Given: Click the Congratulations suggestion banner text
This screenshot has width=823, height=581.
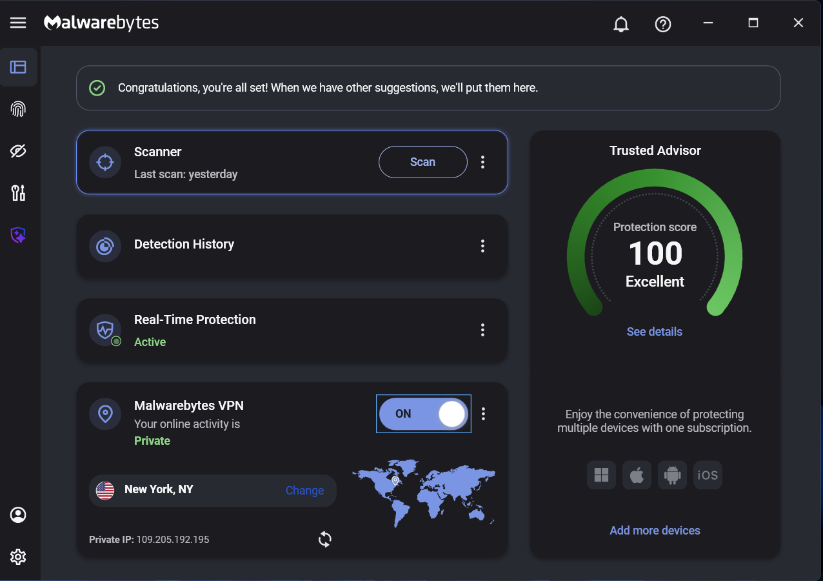Looking at the screenshot, I should point(328,88).
